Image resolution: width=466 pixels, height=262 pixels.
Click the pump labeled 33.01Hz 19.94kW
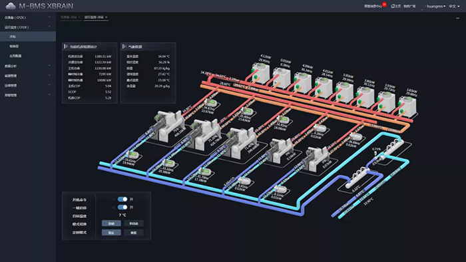point(133,156)
